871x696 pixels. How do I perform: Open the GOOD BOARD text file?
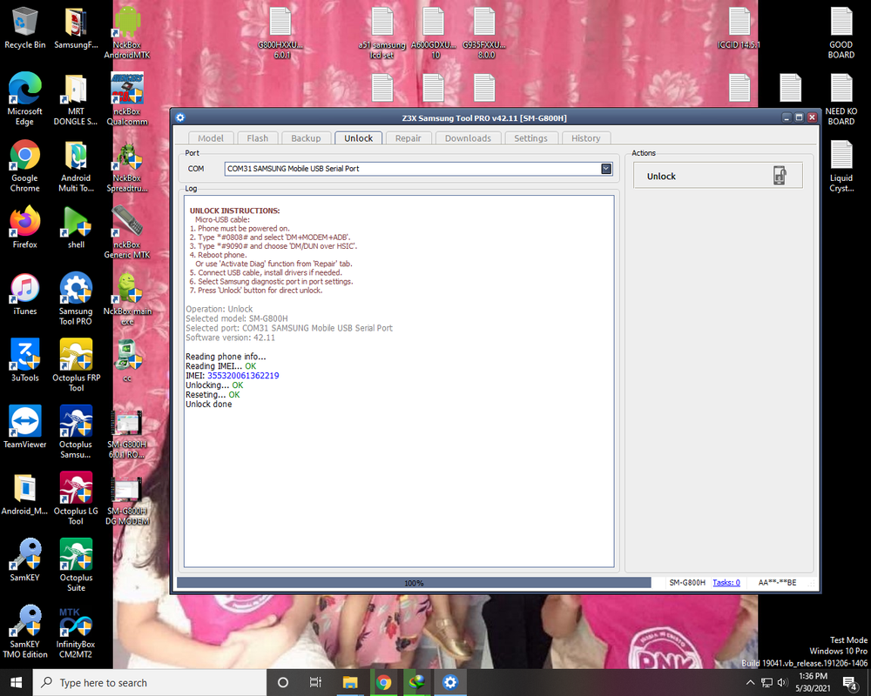click(841, 32)
